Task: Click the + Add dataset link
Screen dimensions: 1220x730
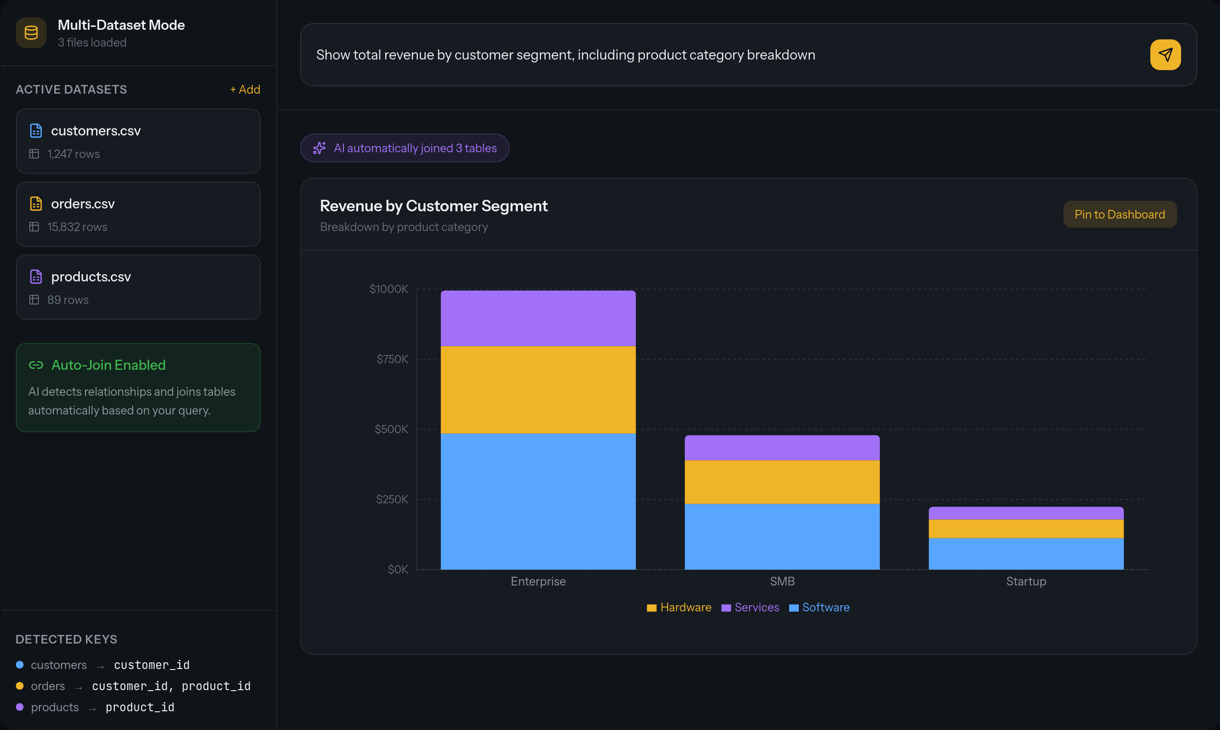Action: (x=245, y=89)
